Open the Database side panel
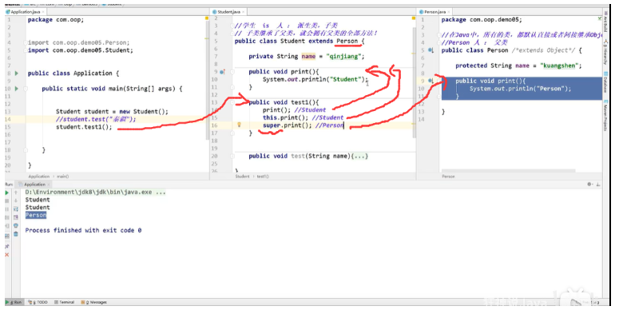The width and height of the screenshot is (623, 314). coord(605,82)
